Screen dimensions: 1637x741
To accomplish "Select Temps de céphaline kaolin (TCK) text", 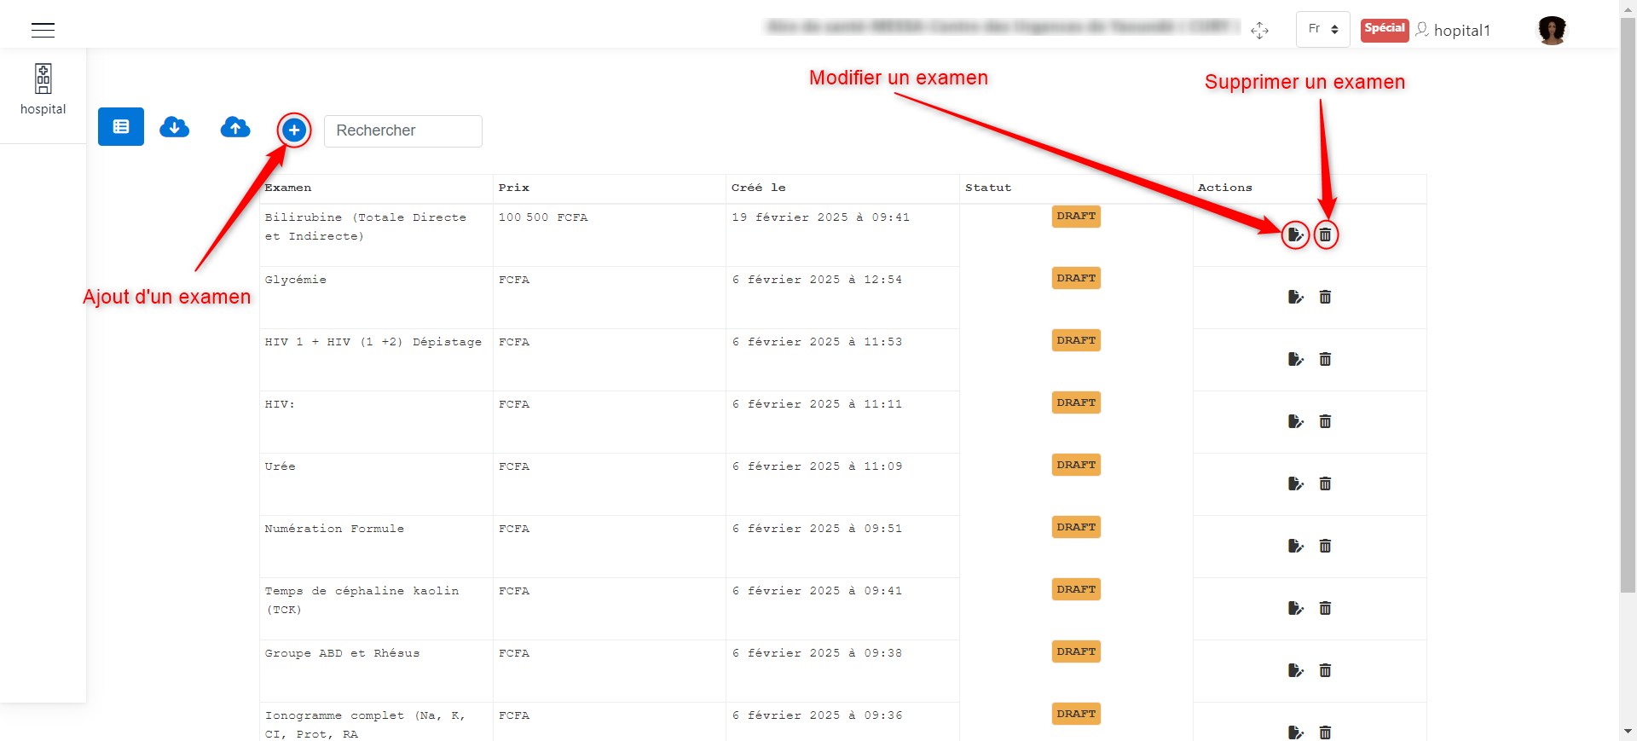I will point(362,600).
